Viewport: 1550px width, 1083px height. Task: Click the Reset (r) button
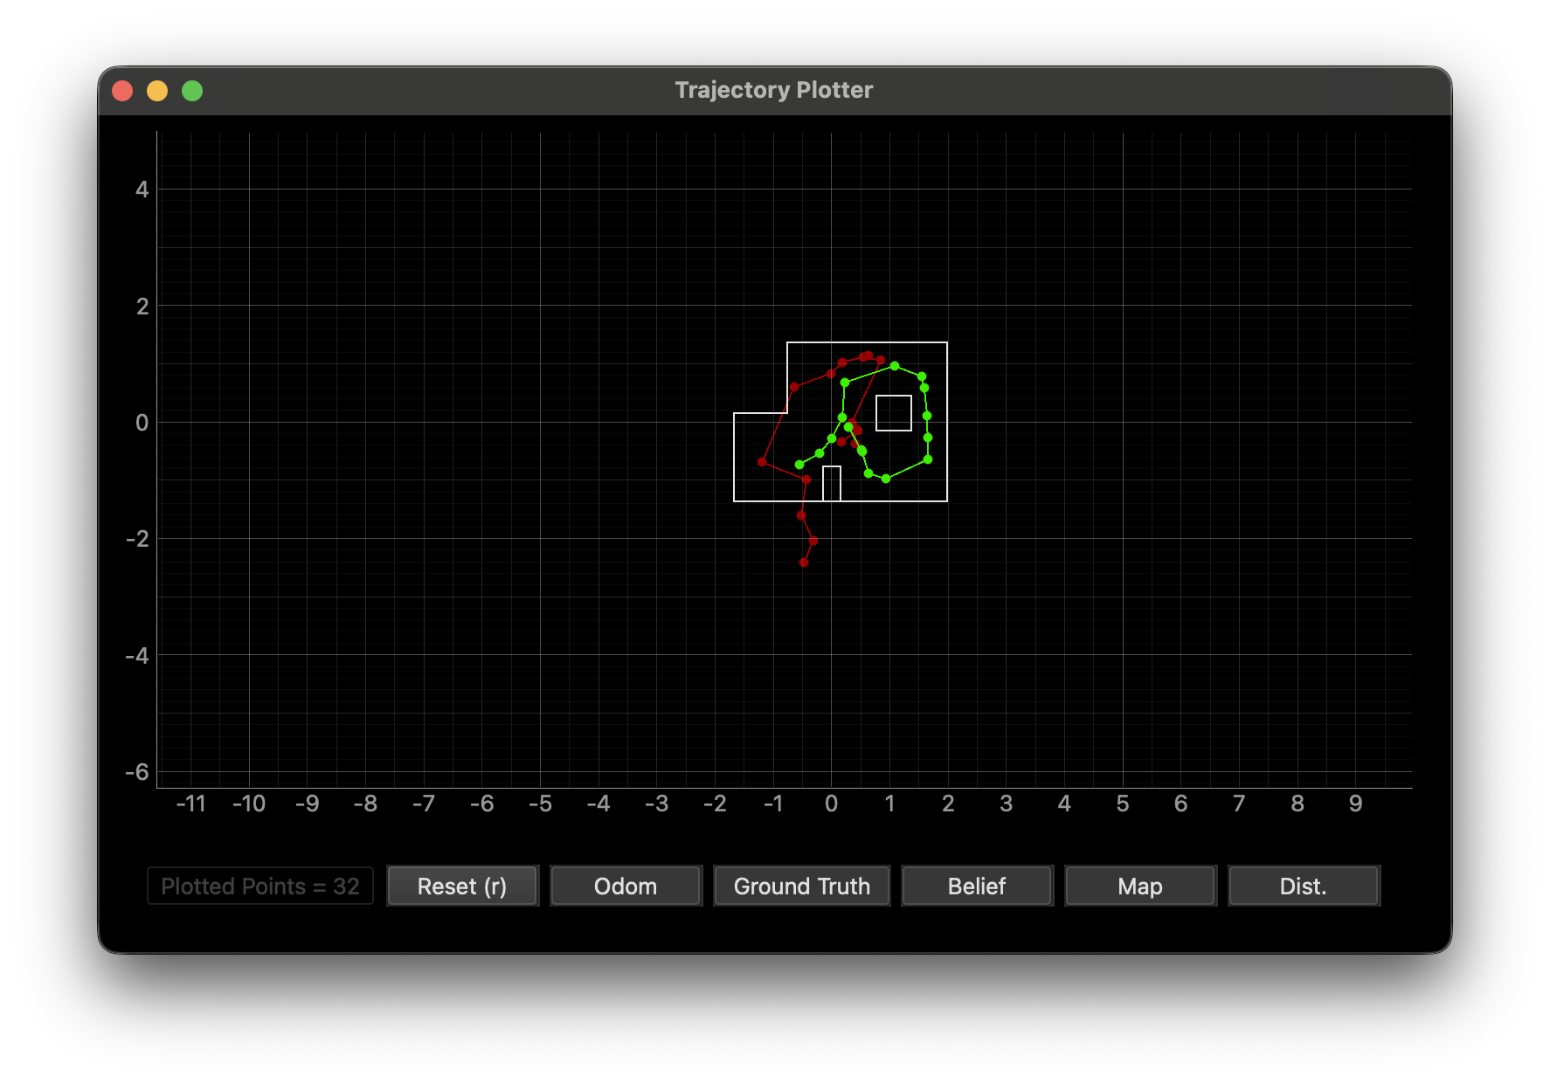tap(462, 886)
